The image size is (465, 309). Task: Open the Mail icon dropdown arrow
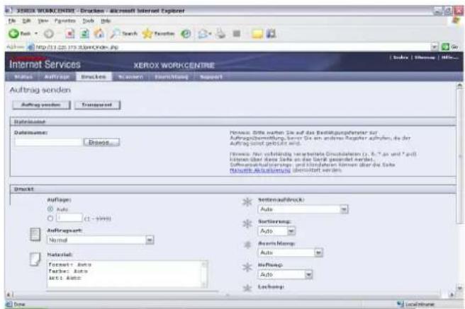pyautogui.click(x=210, y=34)
